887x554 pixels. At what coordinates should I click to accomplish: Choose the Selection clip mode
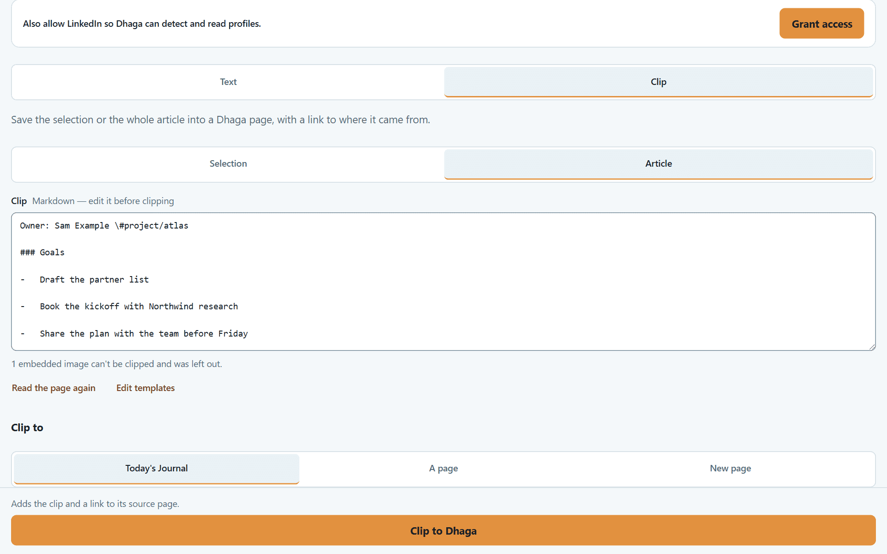click(228, 163)
